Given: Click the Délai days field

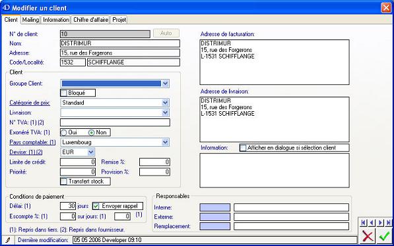Looking at the screenshot, I should pyautogui.click(x=68, y=206).
